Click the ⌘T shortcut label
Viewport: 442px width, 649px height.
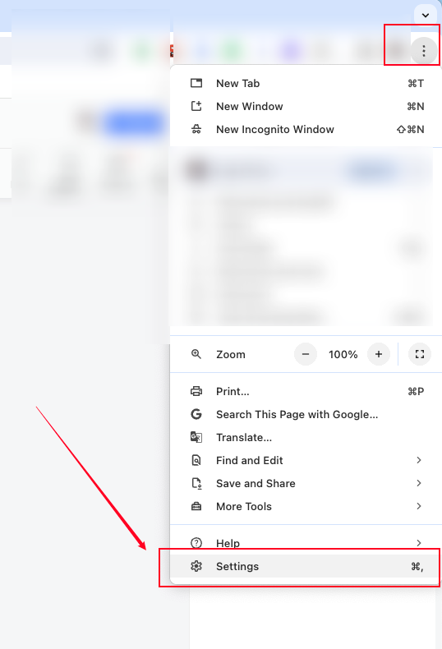[x=416, y=83]
